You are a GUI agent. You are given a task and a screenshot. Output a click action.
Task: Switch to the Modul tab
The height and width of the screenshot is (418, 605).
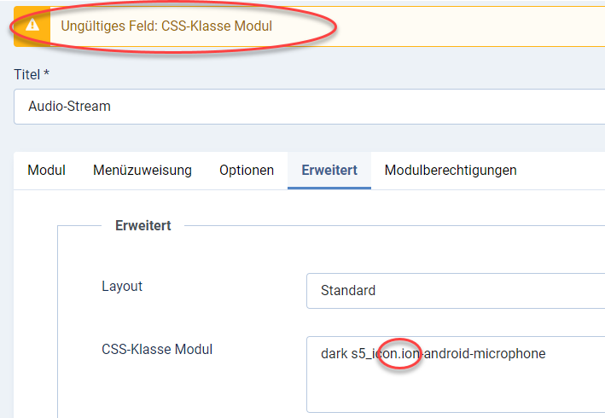[46, 170]
